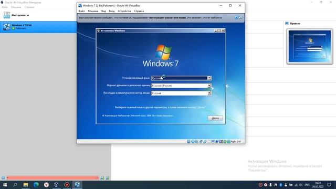336x189 pixels.
Task: Open Windows taskbar search
Action: pyautogui.click(x=15, y=185)
